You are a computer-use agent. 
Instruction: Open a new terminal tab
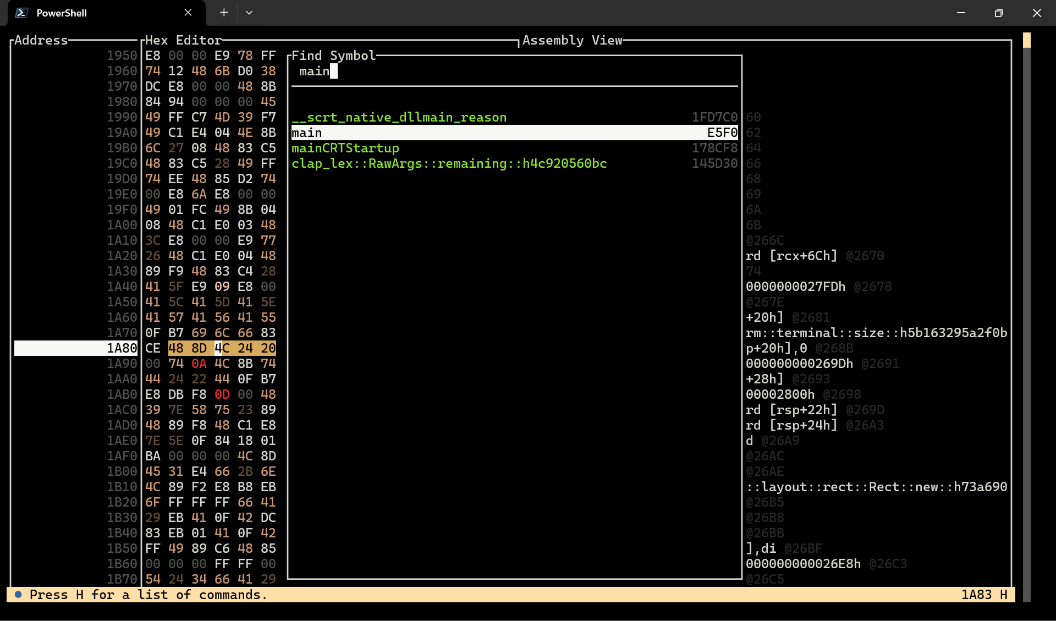point(224,13)
